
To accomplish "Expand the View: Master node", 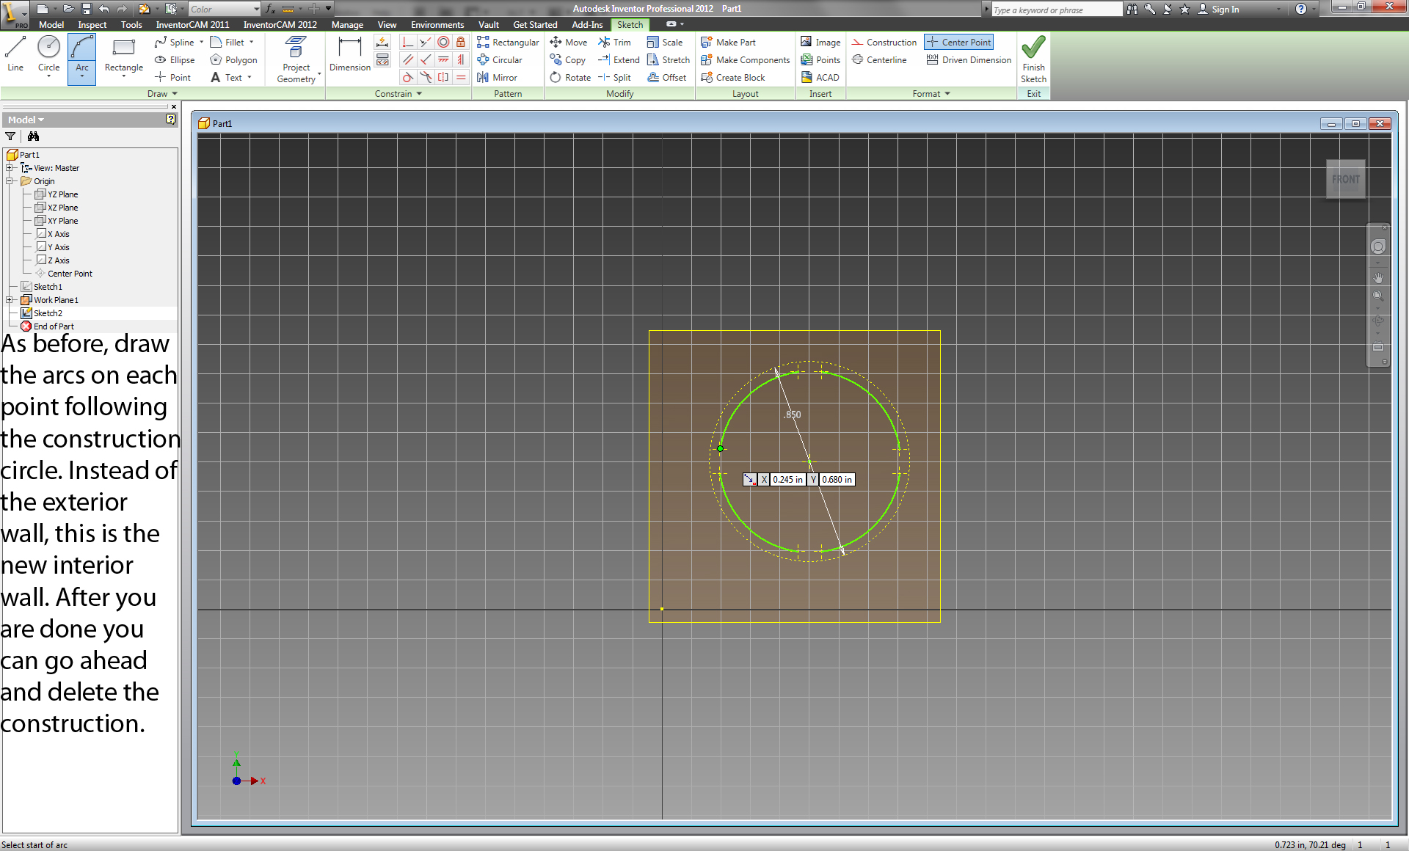I will [10, 168].
